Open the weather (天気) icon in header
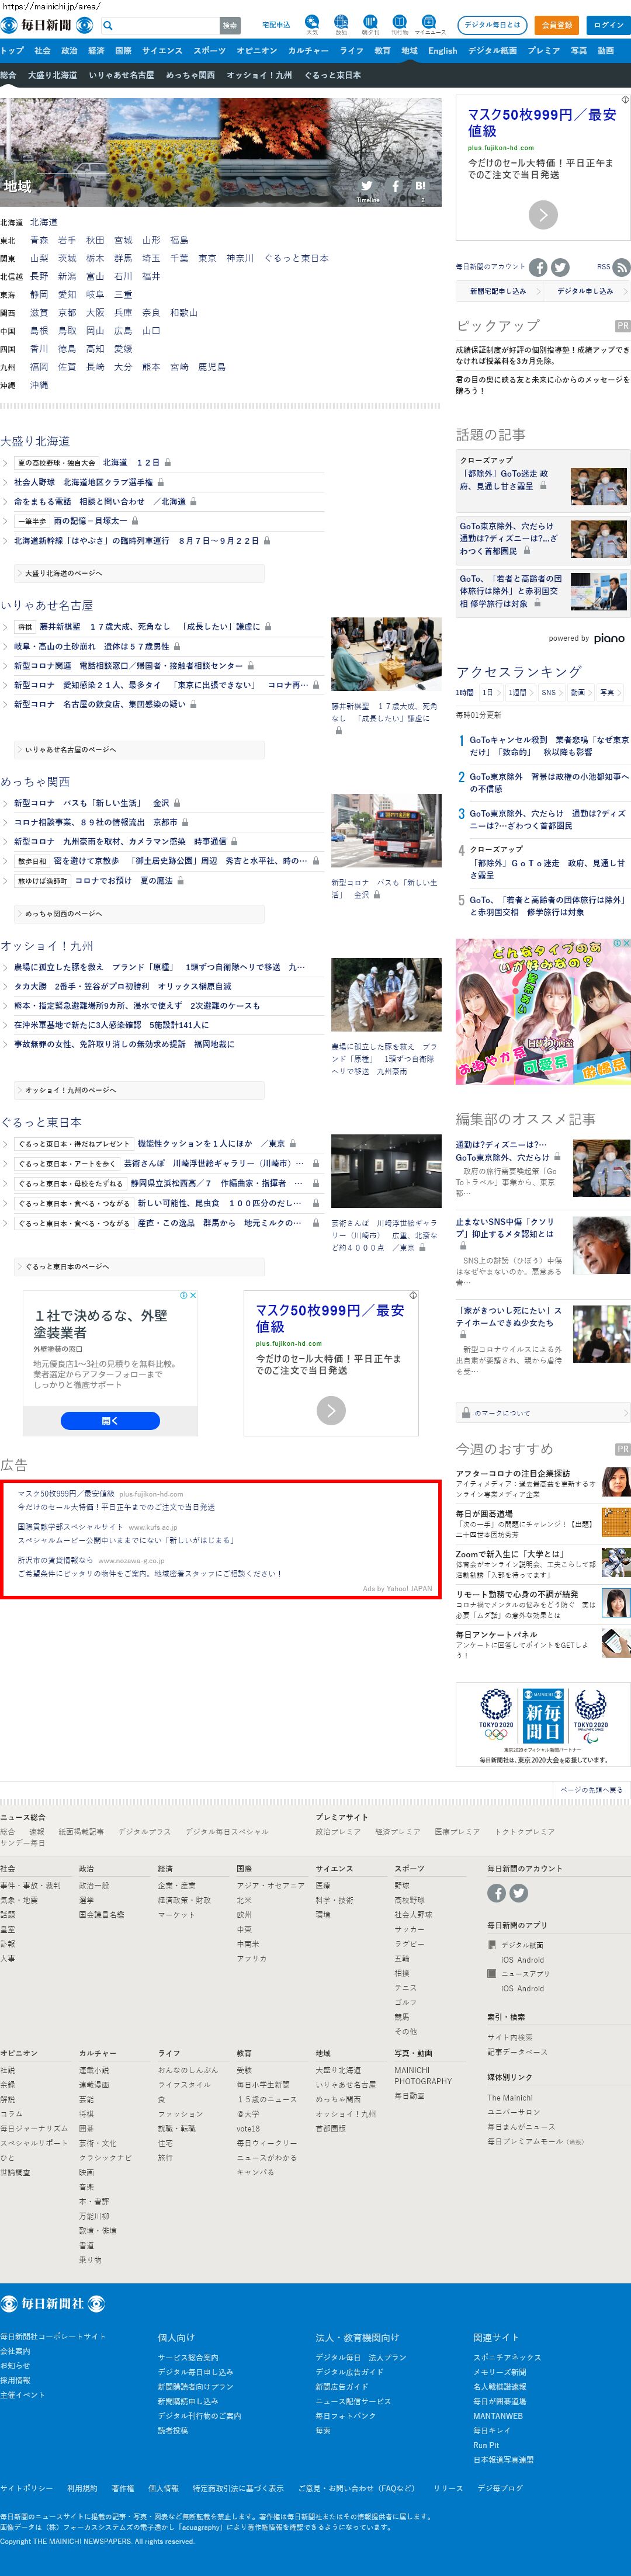The image size is (631, 2576). 312,24
